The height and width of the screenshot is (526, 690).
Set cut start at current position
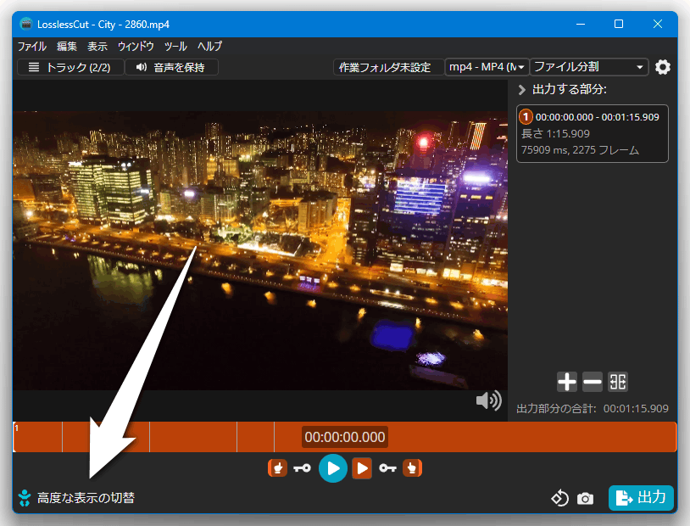pyautogui.click(x=278, y=467)
